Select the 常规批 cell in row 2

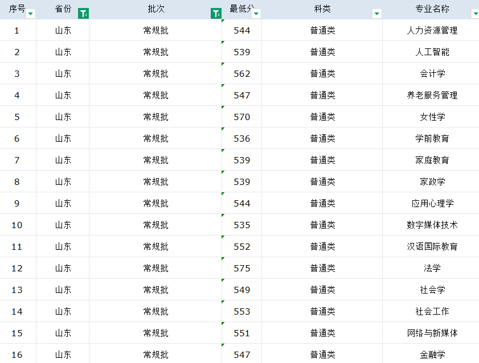[155, 52]
